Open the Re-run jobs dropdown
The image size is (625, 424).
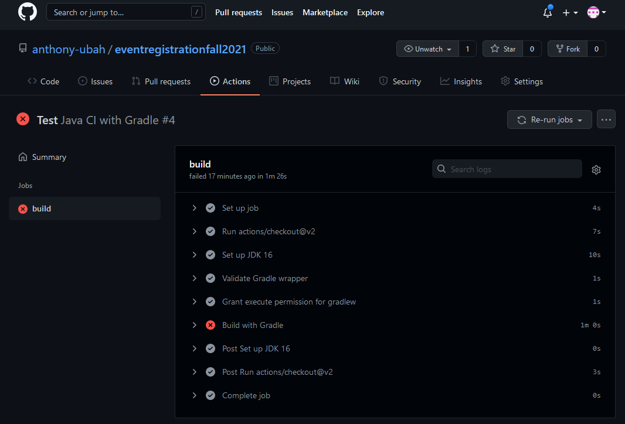click(x=549, y=119)
